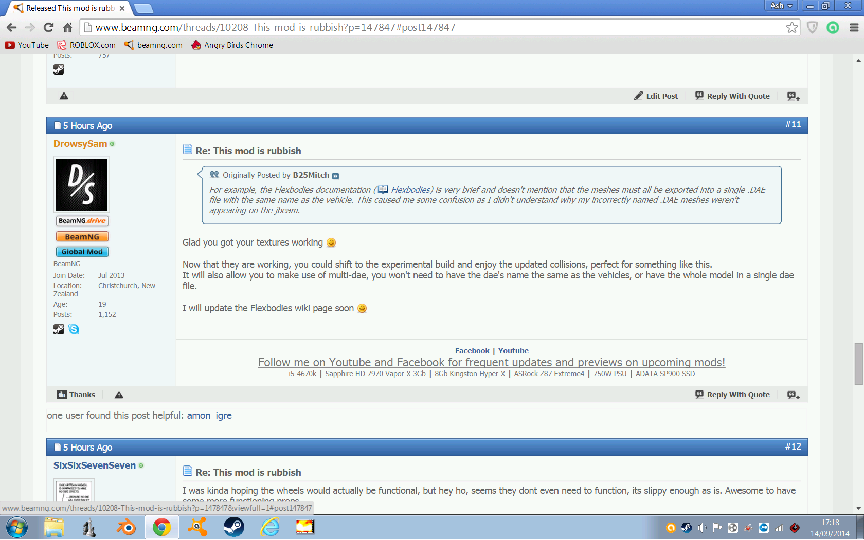Reload the current page
Image resolution: width=864 pixels, height=540 pixels.
pos(49,27)
